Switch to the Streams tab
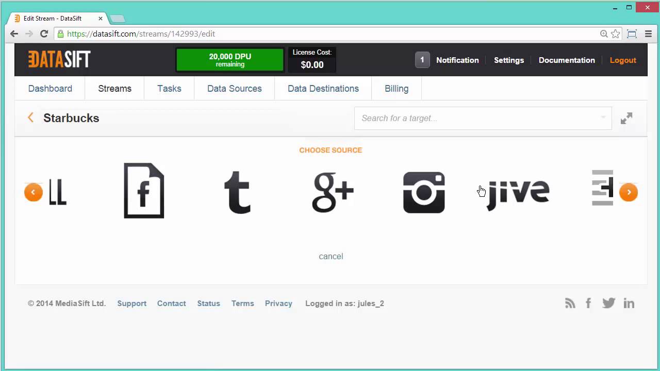Image resolution: width=660 pixels, height=371 pixels. pos(114,89)
